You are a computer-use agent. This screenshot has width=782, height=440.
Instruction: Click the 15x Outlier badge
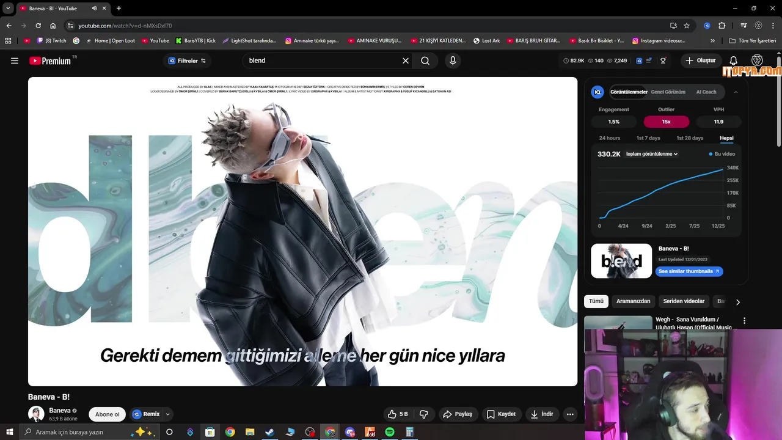666,122
